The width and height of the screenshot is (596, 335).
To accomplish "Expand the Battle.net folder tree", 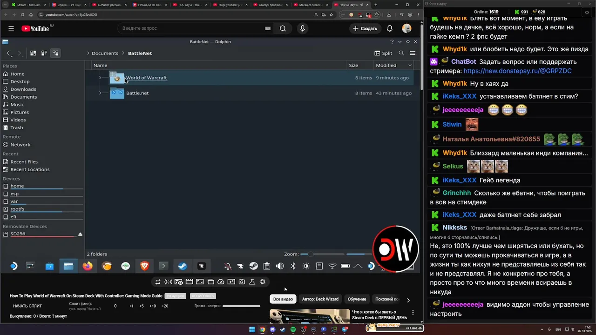I will [x=100, y=93].
